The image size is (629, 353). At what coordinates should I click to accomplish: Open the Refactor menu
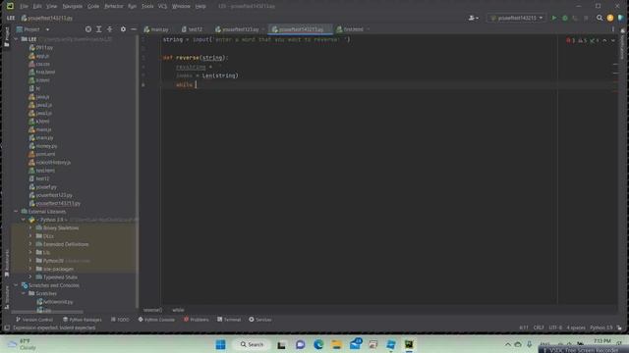(x=114, y=7)
